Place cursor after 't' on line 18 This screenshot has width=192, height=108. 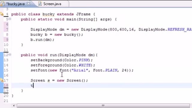[x=33, y=85]
